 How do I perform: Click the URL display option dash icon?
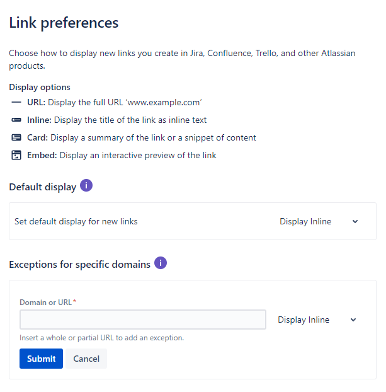pos(16,102)
